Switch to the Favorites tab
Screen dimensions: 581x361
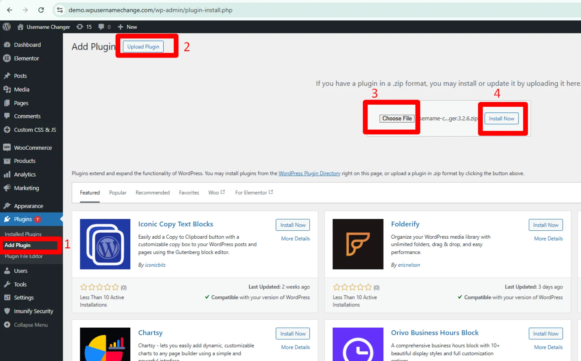coord(189,193)
